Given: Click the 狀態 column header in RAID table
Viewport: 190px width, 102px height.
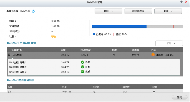Looking at the screenshot, I should click(x=153, y=50).
